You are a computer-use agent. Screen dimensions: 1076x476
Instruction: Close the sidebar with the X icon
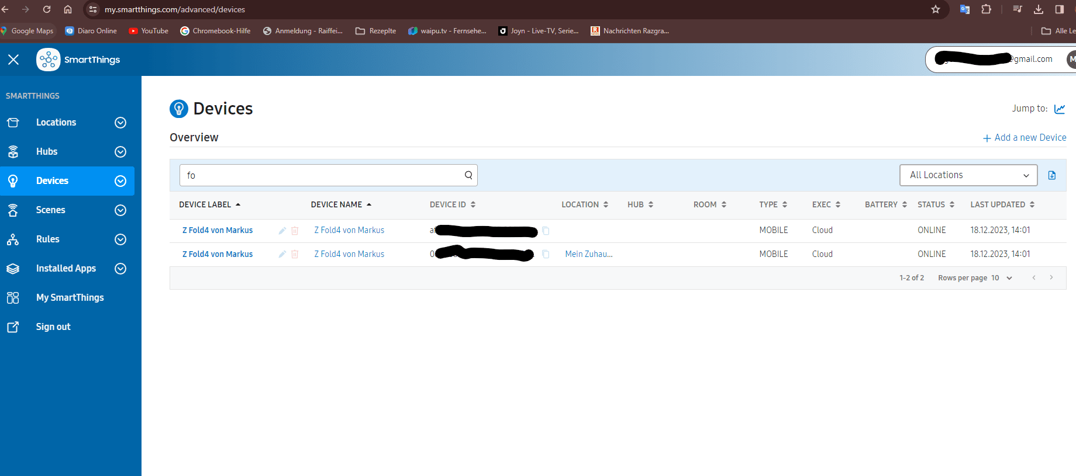coord(13,60)
